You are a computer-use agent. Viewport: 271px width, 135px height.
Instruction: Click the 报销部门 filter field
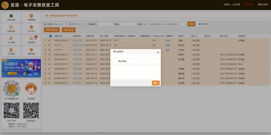105,24
